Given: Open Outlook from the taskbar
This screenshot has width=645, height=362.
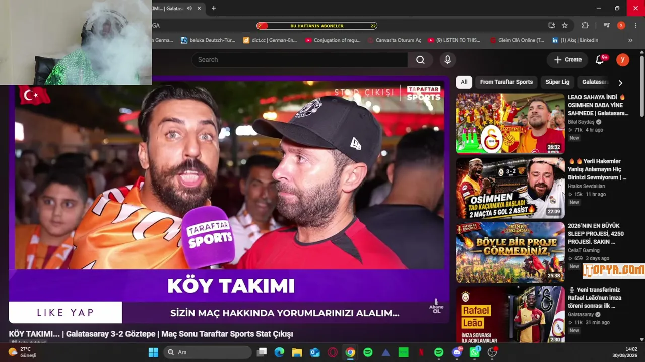Looking at the screenshot, I should (315, 352).
